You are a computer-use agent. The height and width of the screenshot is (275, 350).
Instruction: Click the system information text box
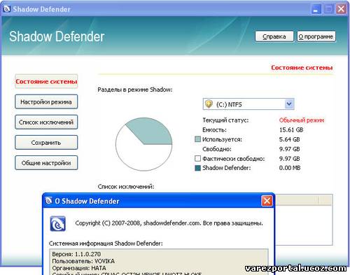point(159,262)
